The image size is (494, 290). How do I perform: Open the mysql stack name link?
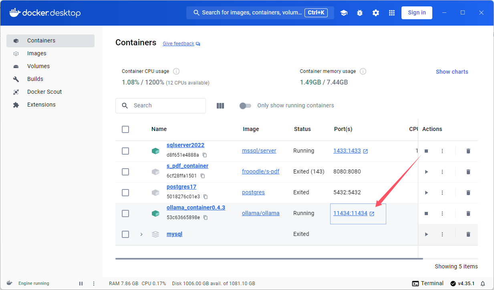click(174, 234)
